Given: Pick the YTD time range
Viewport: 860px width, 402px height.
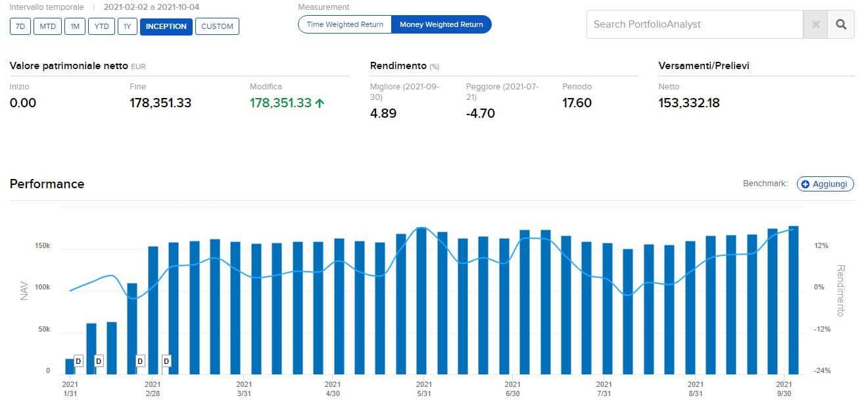Looking at the screenshot, I should point(102,26).
